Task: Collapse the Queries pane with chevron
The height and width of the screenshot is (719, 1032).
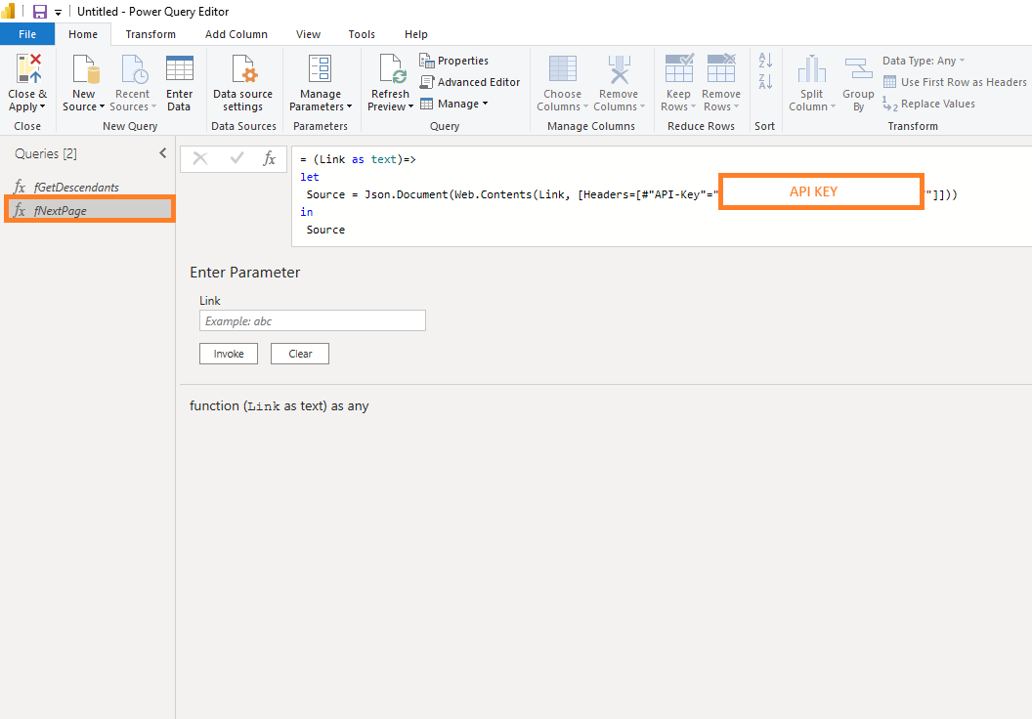Action: pyautogui.click(x=163, y=153)
